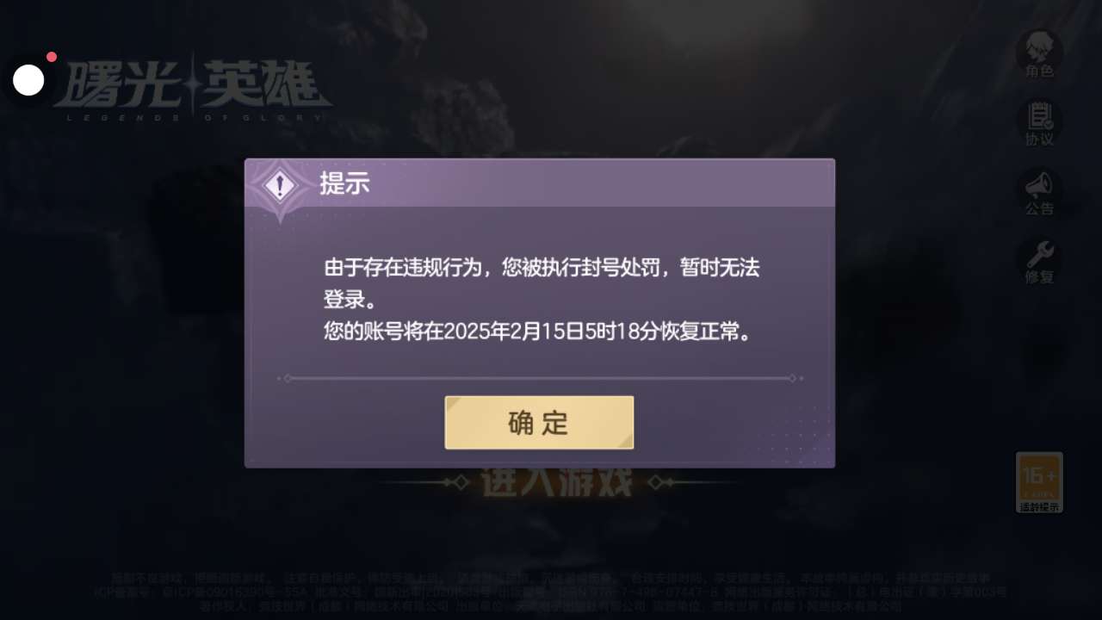Open the 公告 megaphone announcement icon
Screen dimensions: 1102x620
[x=1039, y=191]
